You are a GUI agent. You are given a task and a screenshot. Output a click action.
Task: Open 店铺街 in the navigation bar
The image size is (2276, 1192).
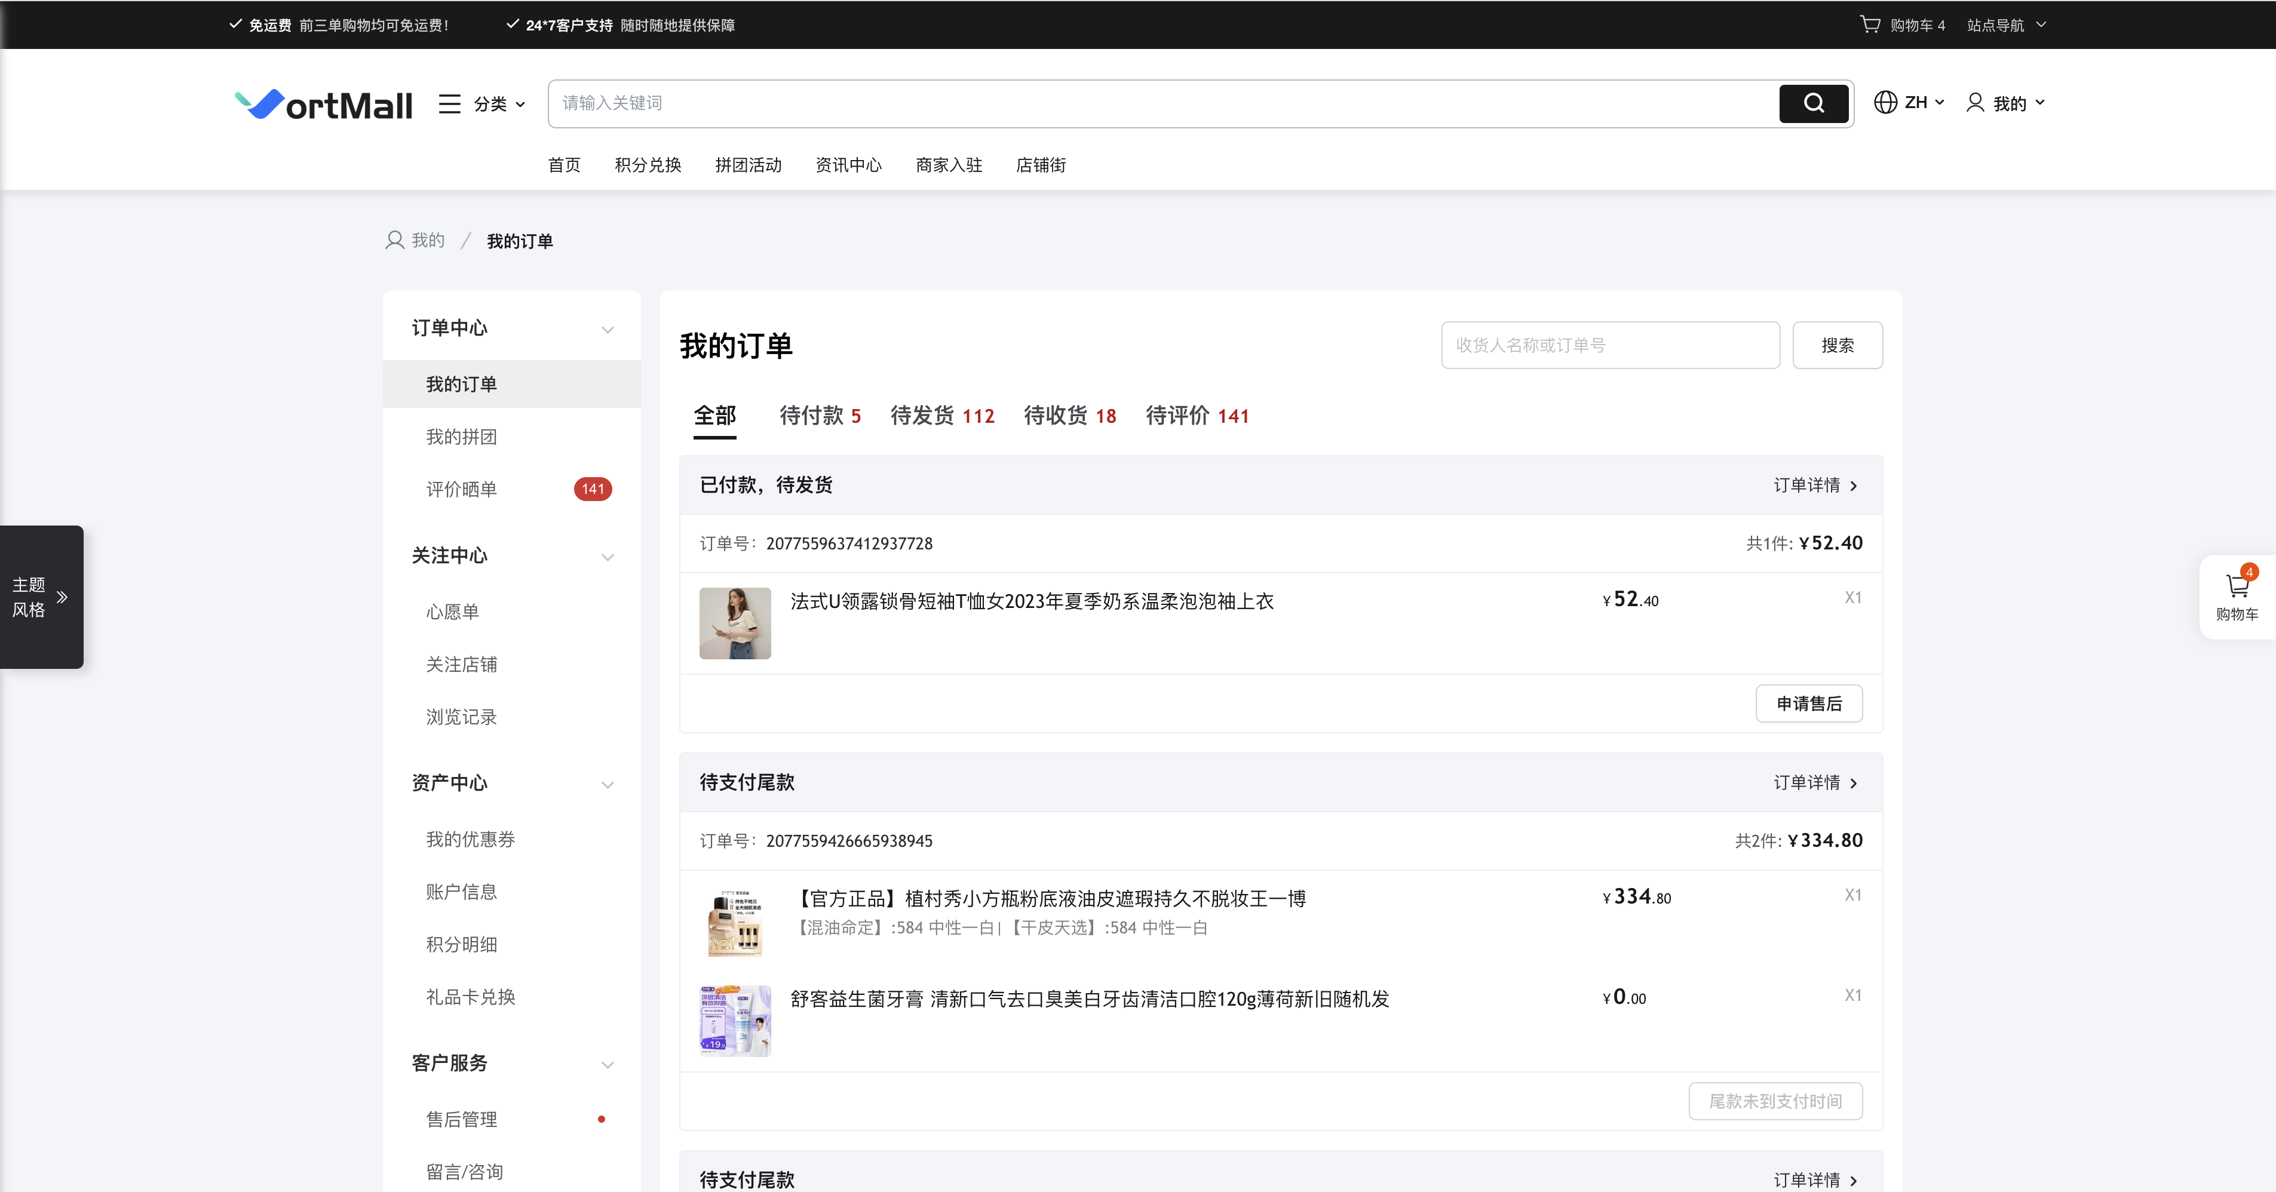1041,165
